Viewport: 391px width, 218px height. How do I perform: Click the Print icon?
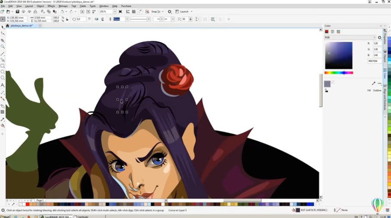pyautogui.click(x=35, y=12)
